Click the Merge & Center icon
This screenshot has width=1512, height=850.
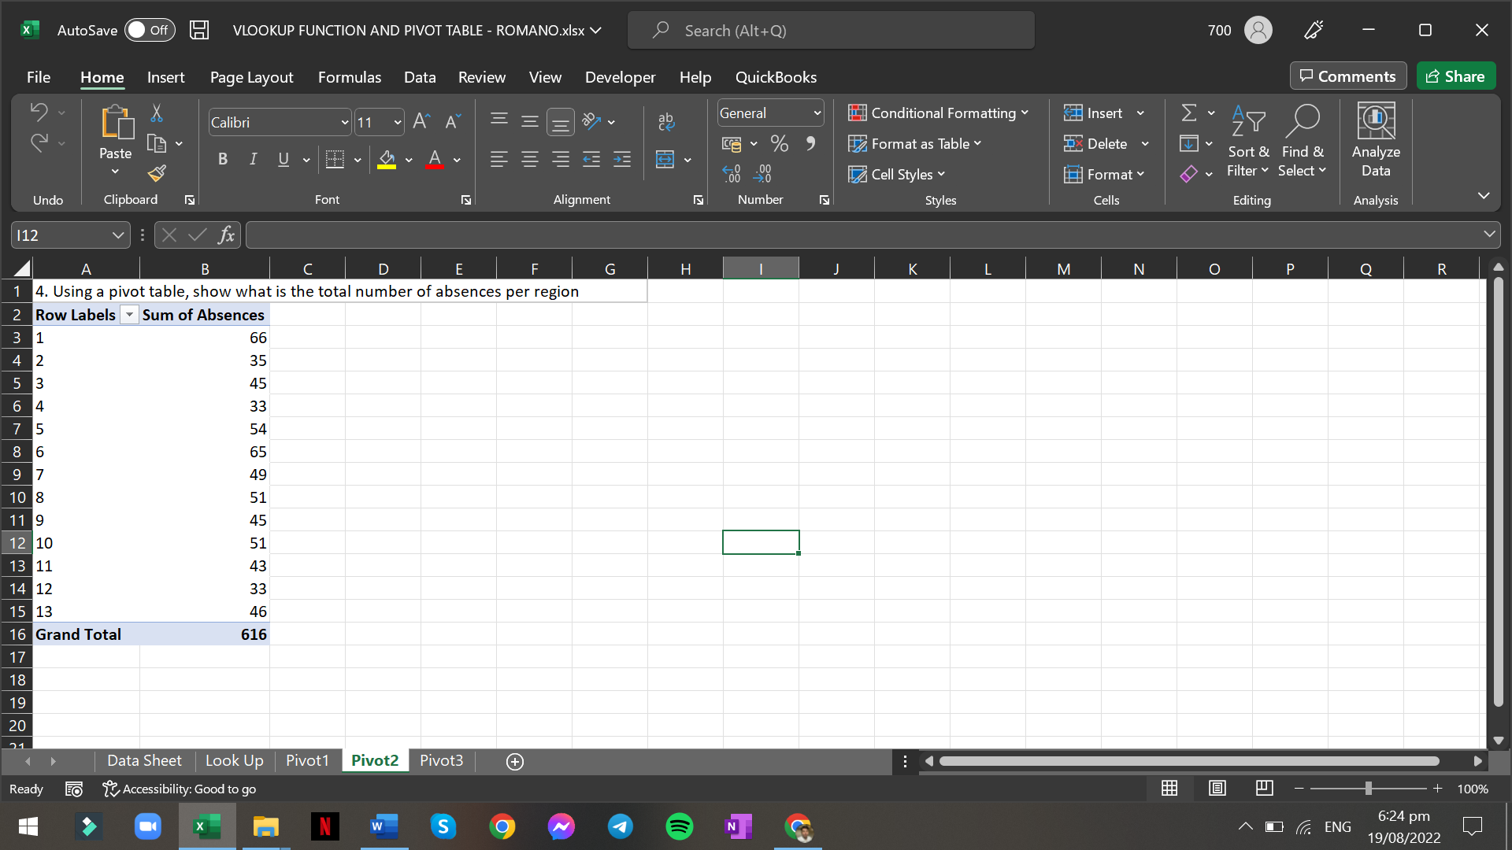pyautogui.click(x=665, y=160)
